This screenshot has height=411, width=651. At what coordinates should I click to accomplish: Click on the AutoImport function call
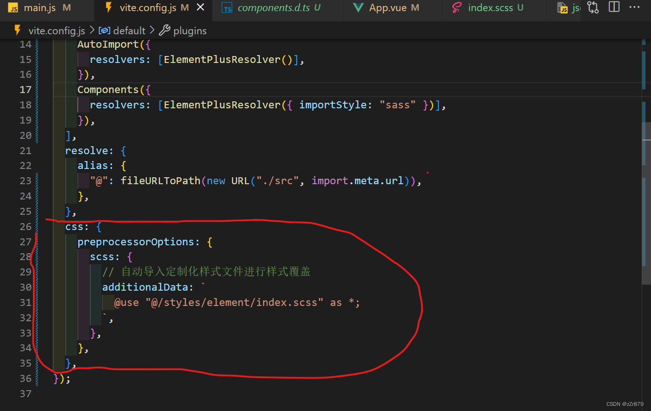[x=108, y=44]
